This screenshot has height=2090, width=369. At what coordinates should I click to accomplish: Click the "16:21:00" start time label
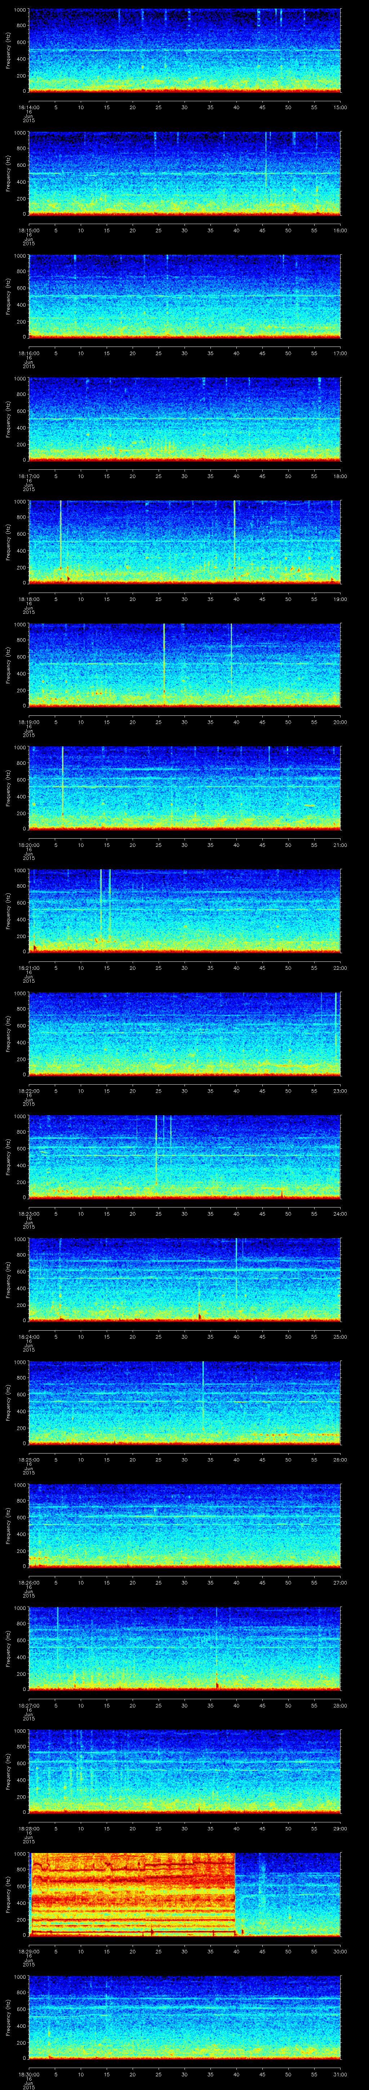tap(28, 967)
